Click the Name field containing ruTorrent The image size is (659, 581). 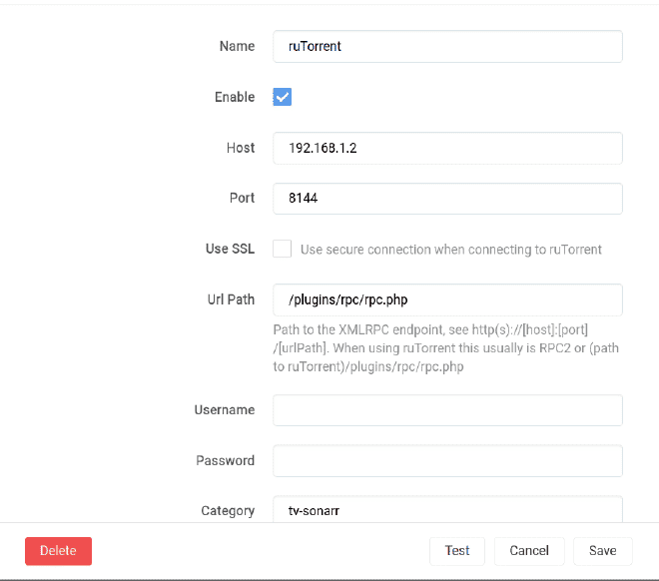[447, 46]
